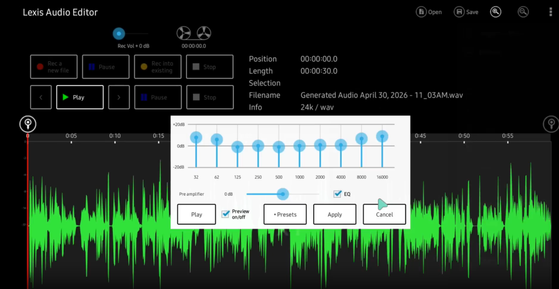Jump forward with the right chevron button
559x289 pixels.
point(119,97)
